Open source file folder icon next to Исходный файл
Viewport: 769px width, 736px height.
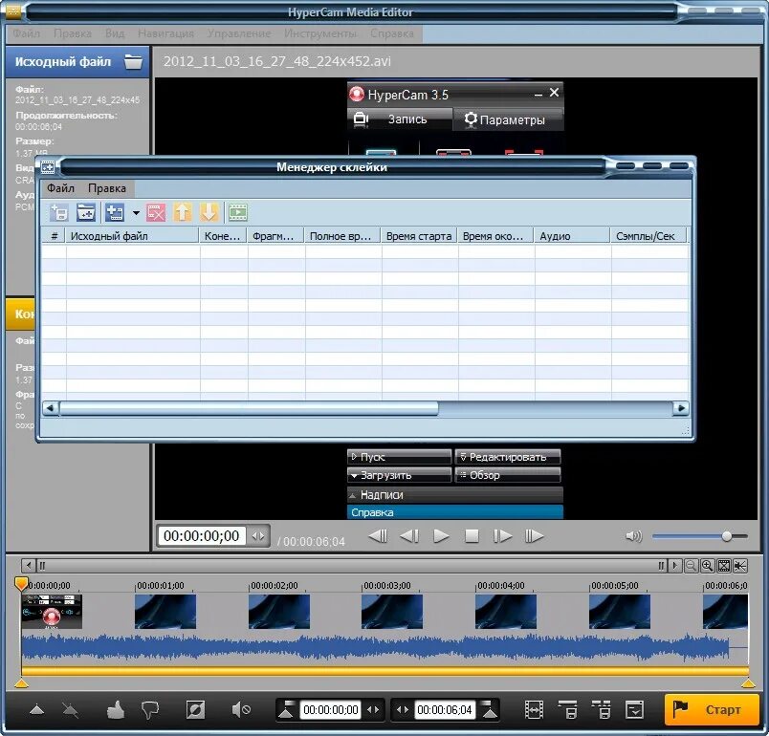(133, 62)
